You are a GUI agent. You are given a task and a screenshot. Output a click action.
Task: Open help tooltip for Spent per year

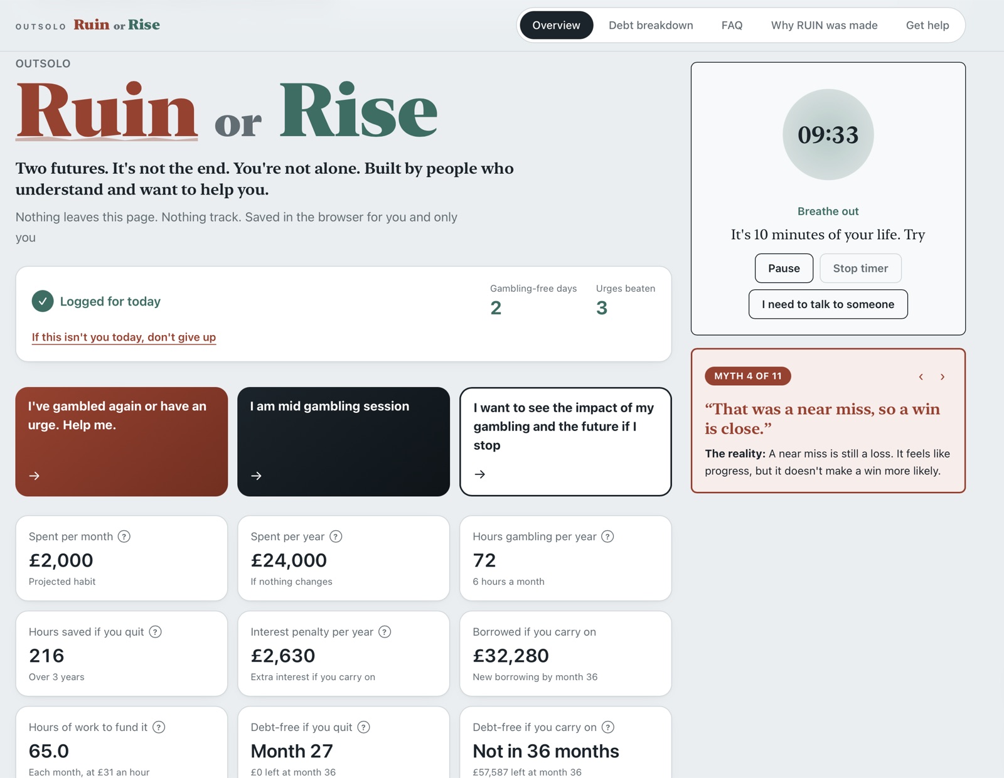[336, 536]
